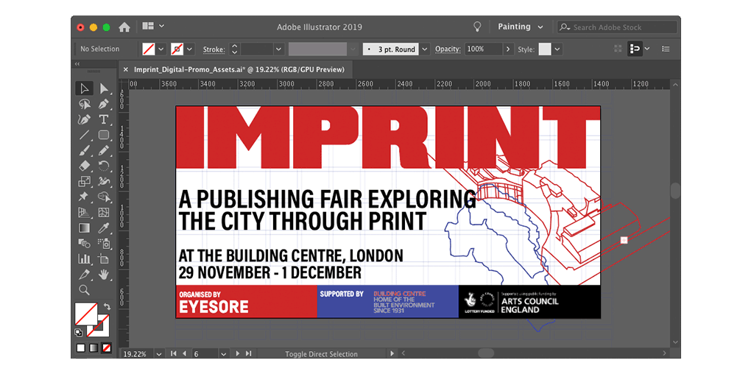Select the Puppet Warp pin tool
Screen dimensions: 754x377
pos(85,197)
